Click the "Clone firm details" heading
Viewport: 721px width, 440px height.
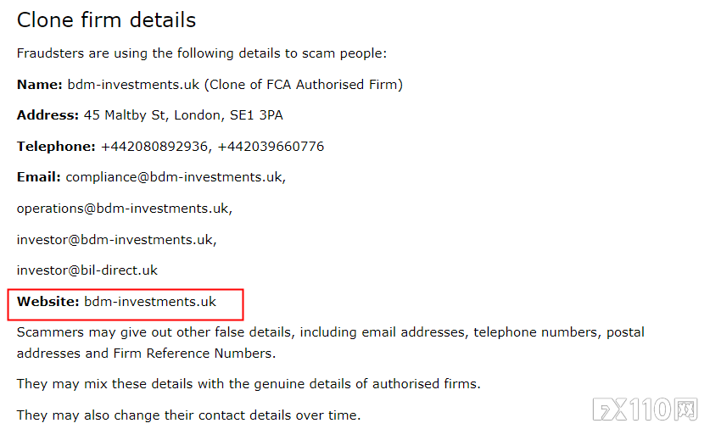tap(106, 20)
